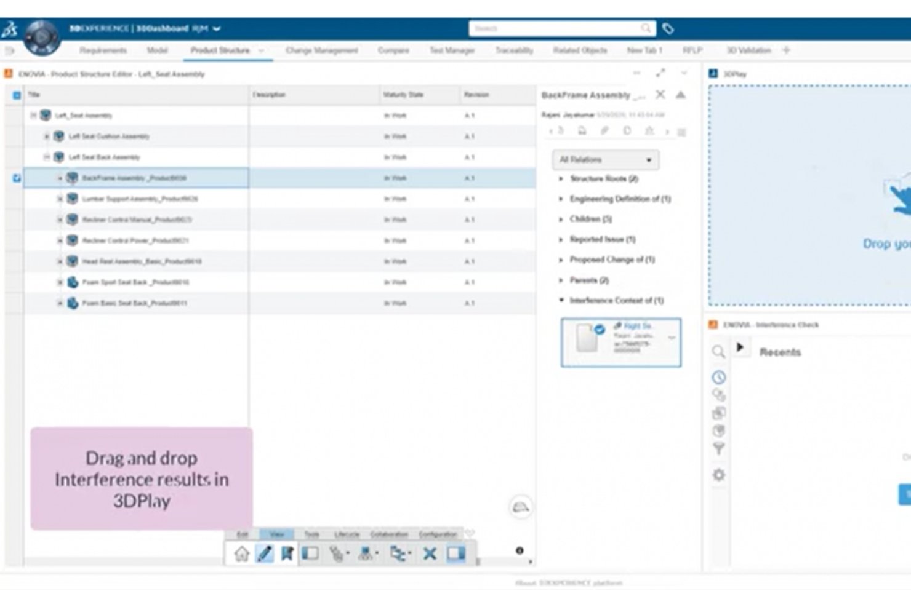Expand Structure Roots (2) relation
The height and width of the screenshot is (607, 911).
561,179
